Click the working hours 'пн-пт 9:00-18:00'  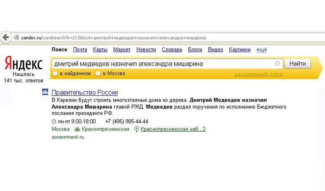(x=77, y=122)
